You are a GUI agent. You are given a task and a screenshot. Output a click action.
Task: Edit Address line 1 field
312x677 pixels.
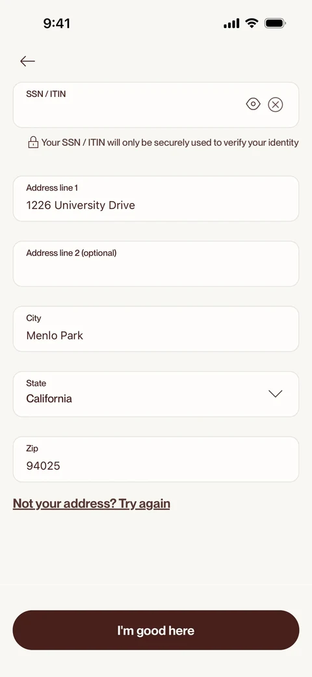[x=156, y=199]
